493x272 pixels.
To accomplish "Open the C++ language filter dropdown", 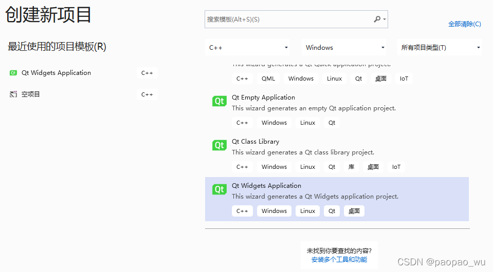I will pyautogui.click(x=247, y=47).
